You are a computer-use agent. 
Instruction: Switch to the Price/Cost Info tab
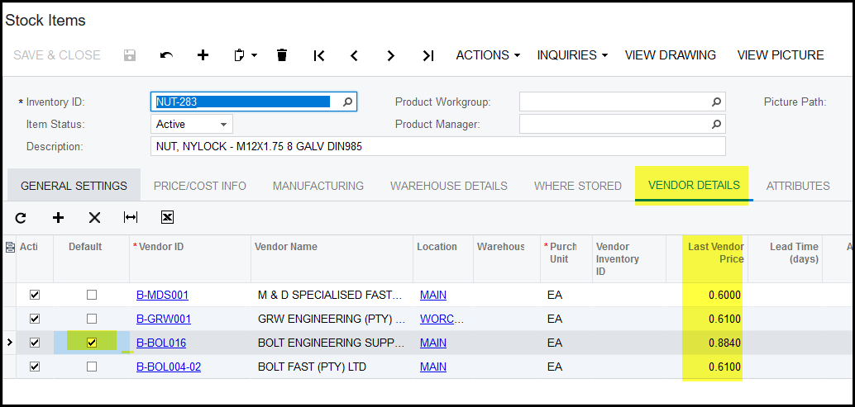coord(200,186)
